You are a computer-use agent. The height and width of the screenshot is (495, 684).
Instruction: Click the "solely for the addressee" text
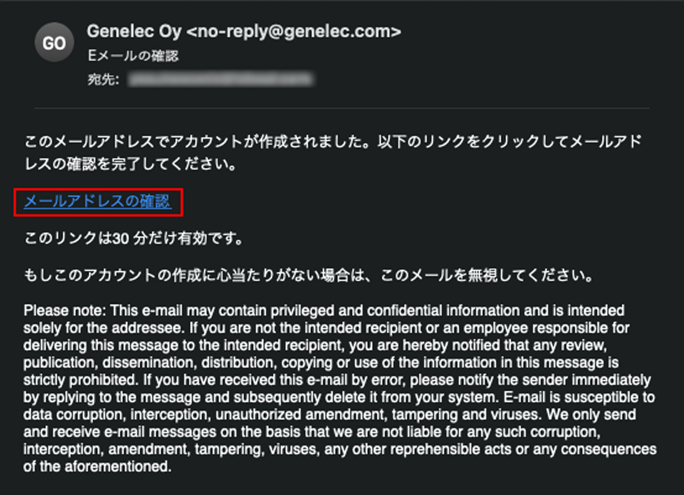click(103, 328)
